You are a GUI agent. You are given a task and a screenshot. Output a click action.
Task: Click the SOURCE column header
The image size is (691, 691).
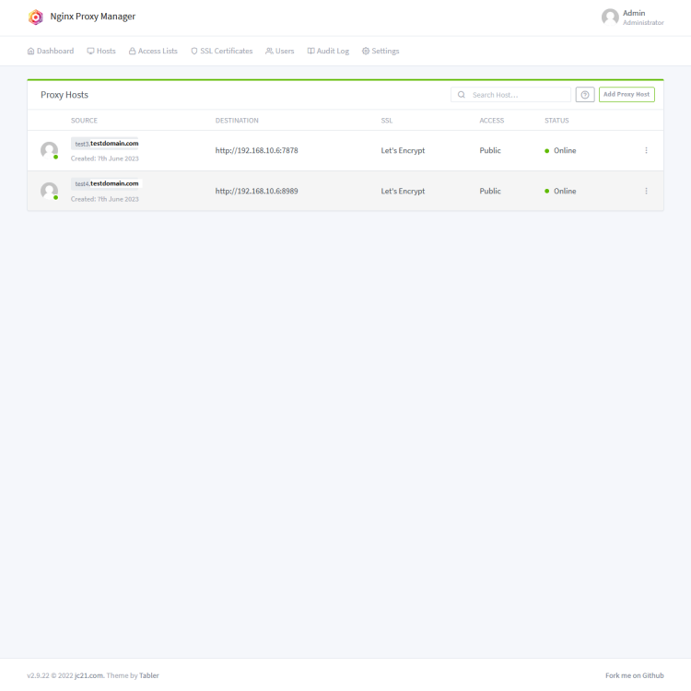[x=84, y=121]
